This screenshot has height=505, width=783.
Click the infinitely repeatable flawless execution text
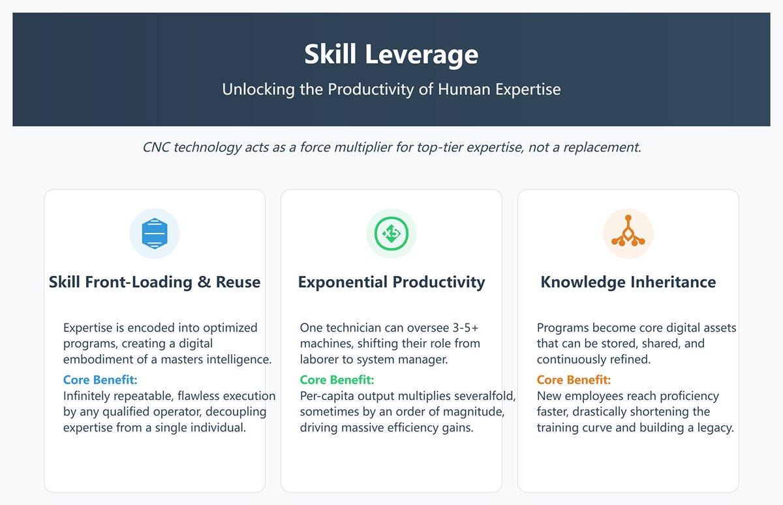pos(169,412)
